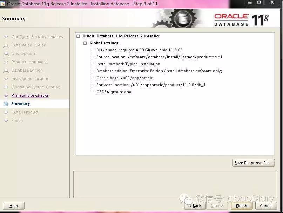Select the Summary step in sidebar
The image size is (283, 213).
(x=21, y=104)
